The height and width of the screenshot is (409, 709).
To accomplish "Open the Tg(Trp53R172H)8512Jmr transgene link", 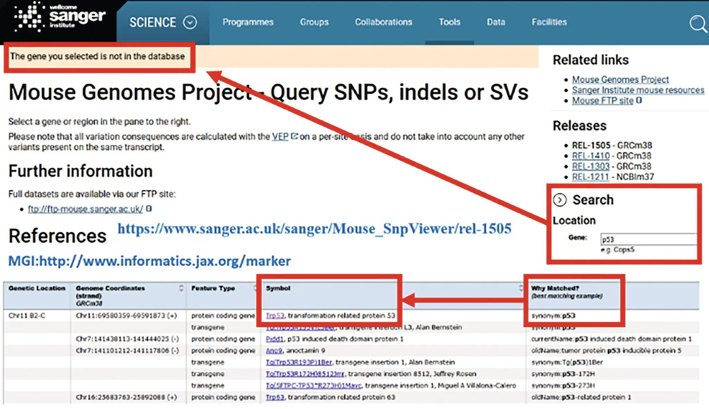I will [305, 374].
